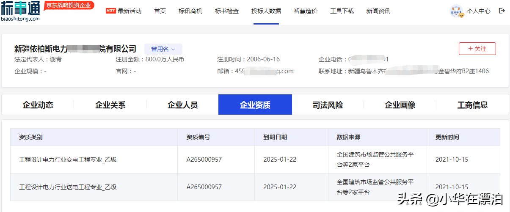Click the A265000957 number in 送电工程 row
510x212 pixels.
click(x=204, y=187)
